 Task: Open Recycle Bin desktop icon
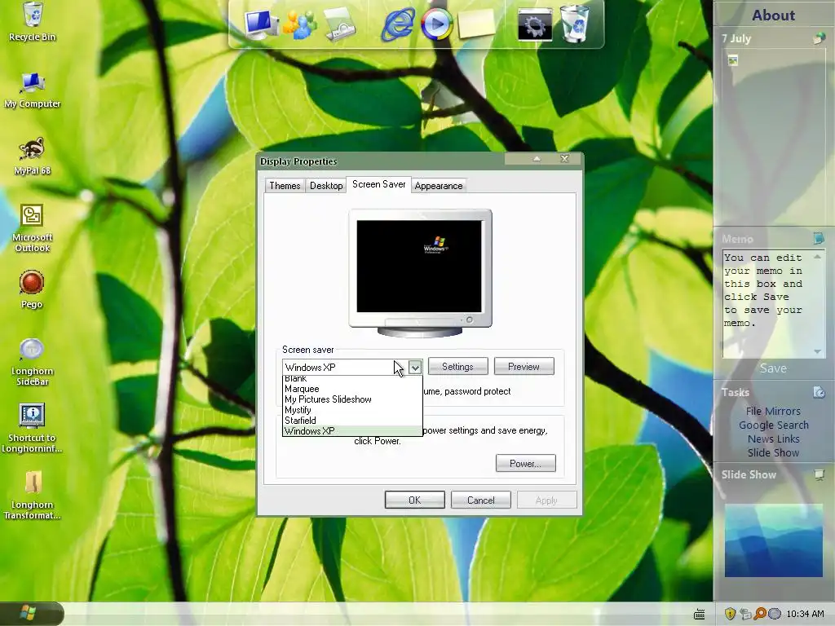[x=33, y=22]
